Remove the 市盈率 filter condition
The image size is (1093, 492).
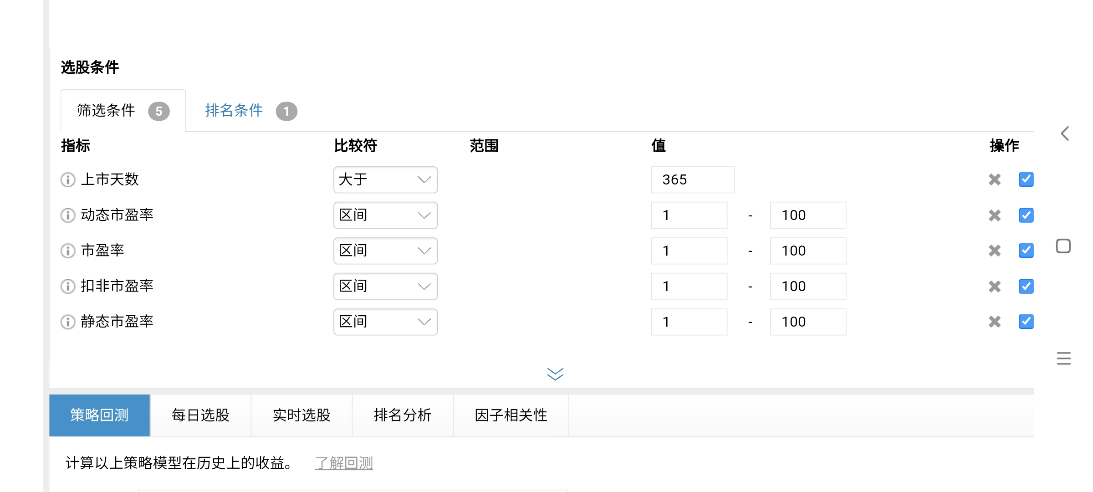(995, 251)
